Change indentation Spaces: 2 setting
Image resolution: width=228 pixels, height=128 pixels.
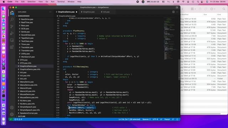(x=146, y=119)
